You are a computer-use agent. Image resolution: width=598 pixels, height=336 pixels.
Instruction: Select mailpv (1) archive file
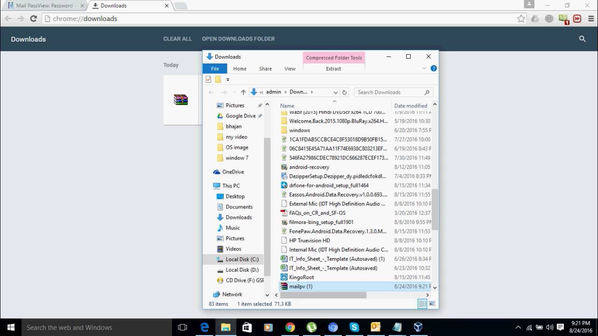[x=355, y=287]
